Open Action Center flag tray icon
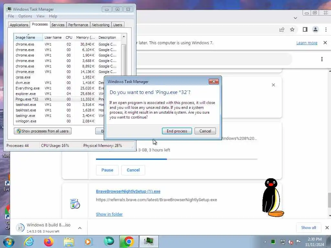Screen dimensions: 331x248 coord(298,242)
